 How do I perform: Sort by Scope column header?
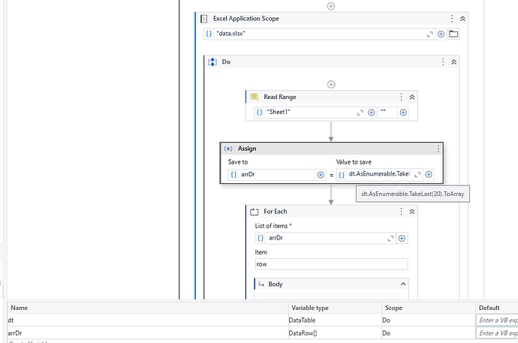429,308
